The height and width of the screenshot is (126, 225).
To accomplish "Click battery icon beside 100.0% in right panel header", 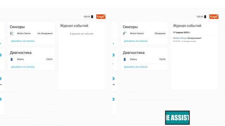I will tap(205, 17).
